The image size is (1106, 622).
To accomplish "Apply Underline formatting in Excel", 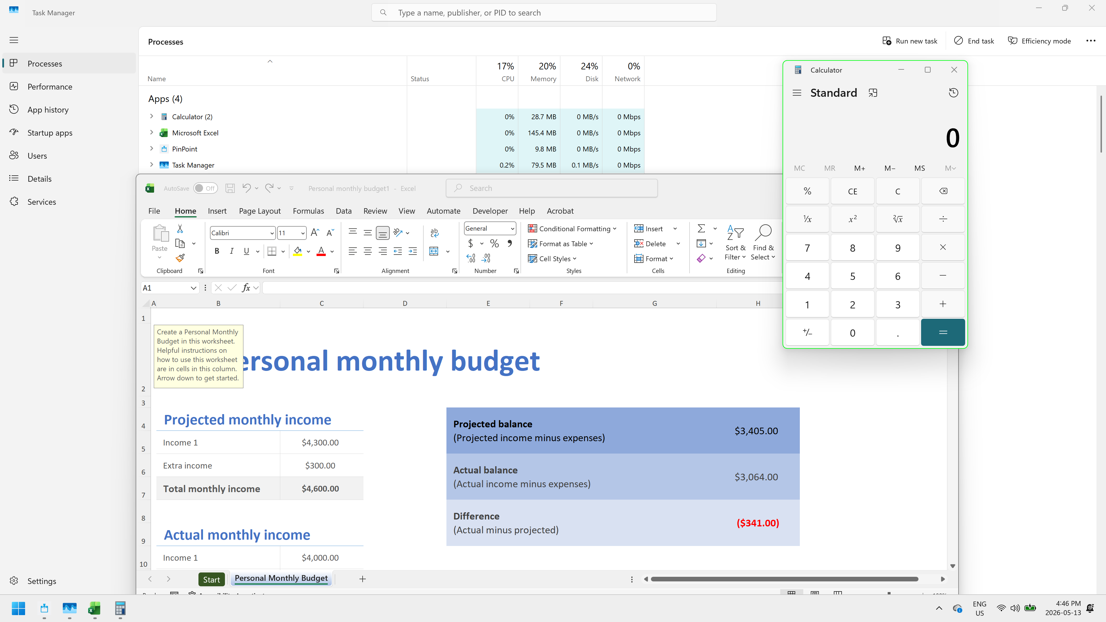I will pyautogui.click(x=246, y=251).
